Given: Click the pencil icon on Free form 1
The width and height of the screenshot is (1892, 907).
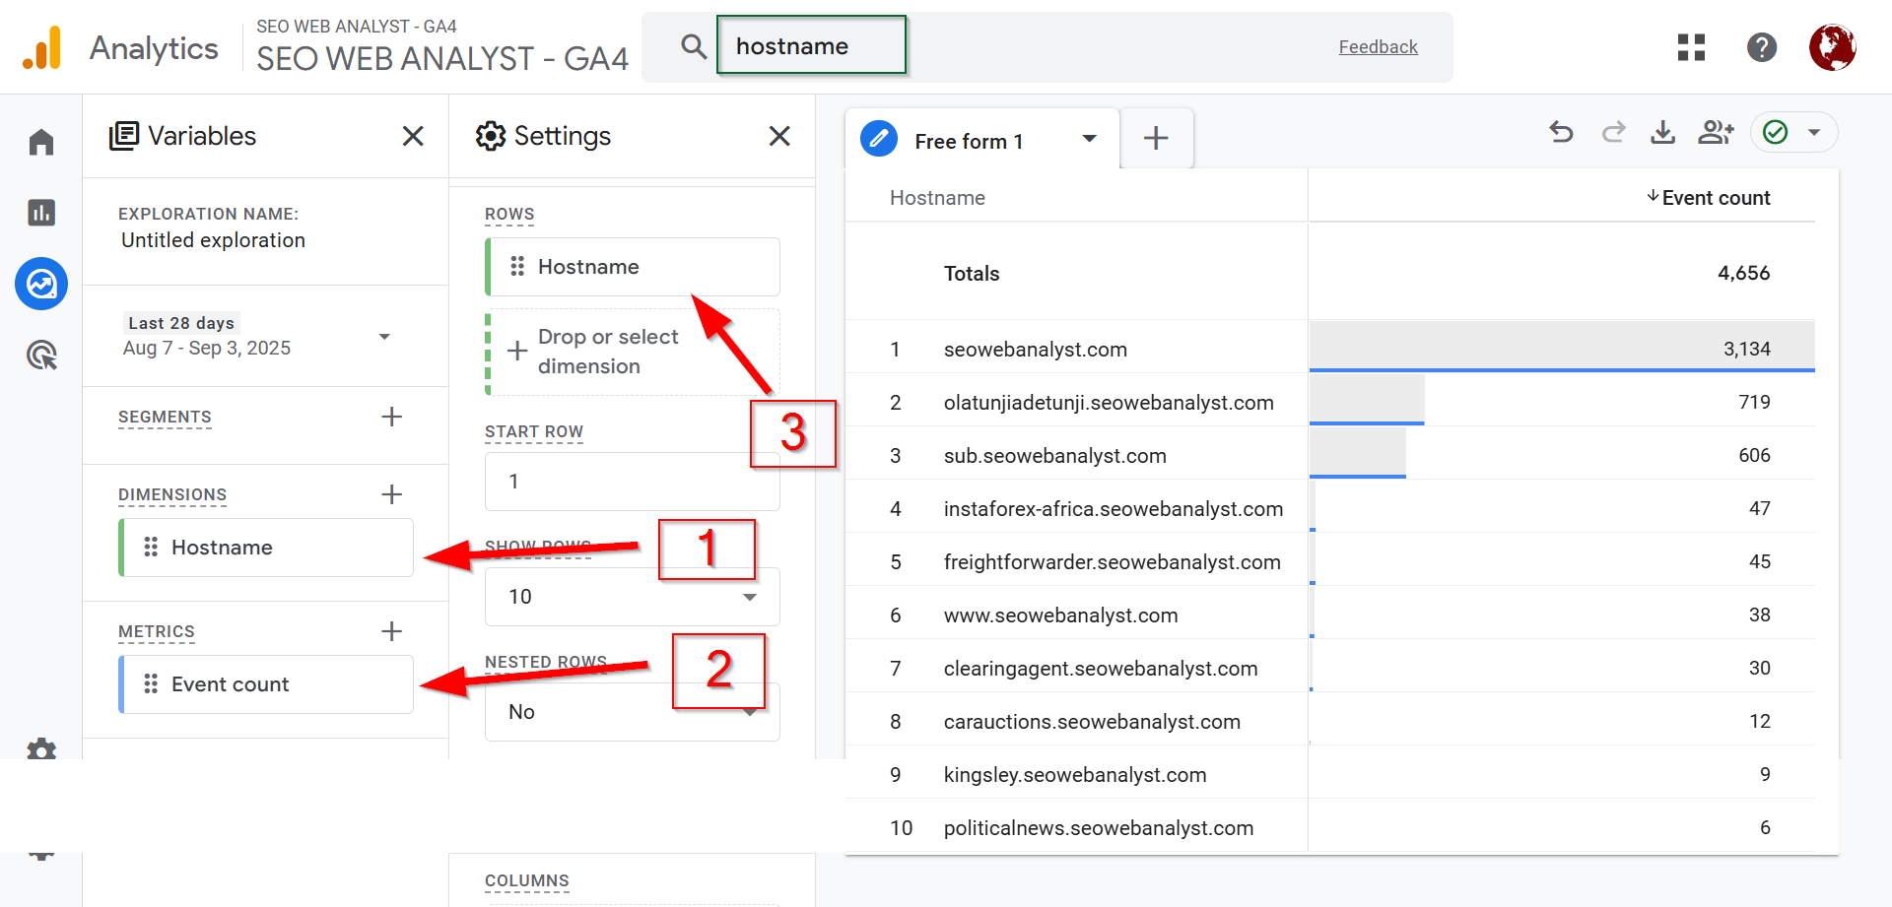Looking at the screenshot, I should [x=879, y=139].
